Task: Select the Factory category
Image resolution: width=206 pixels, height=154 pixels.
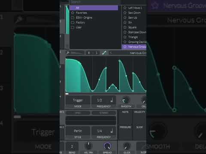Action: pyautogui.click(x=80, y=22)
